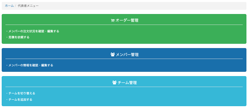Select 代表者メニュー breadcrumb item
The width and height of the screenshot is (249, 109).
click(x=28, y=6)
